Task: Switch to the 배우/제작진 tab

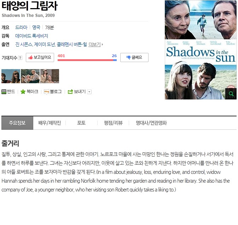Action: [50, 123]
